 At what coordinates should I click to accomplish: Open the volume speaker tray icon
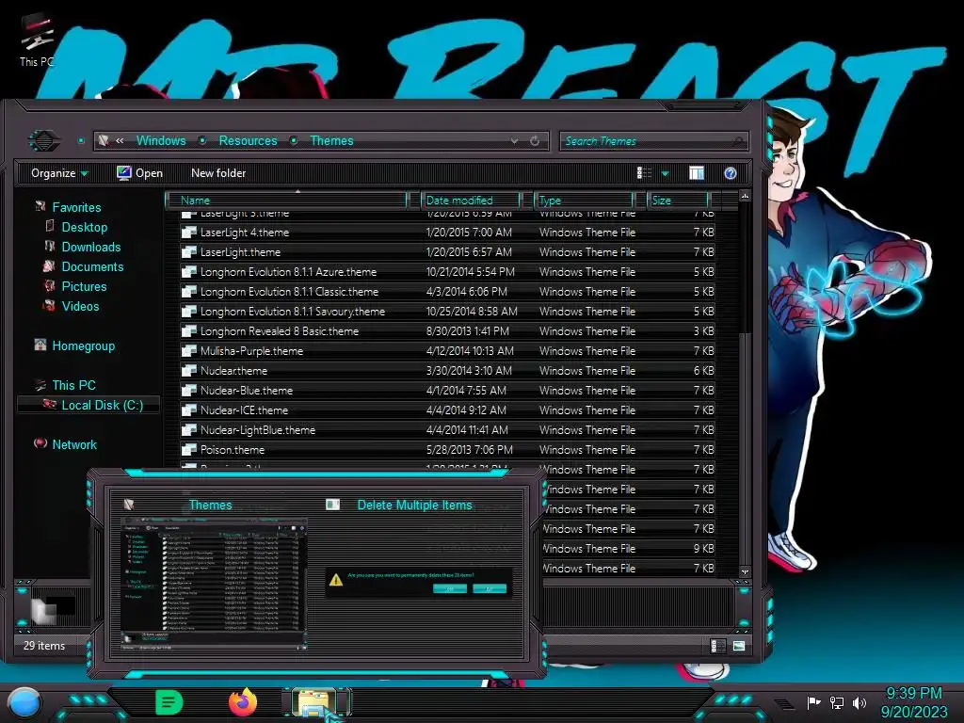pyautogui.click(x=860, y=702)
